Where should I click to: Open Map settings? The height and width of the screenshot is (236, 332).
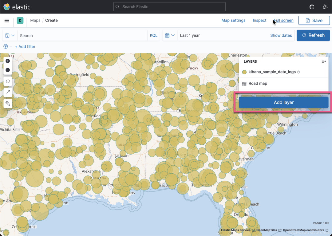(233, 20)
